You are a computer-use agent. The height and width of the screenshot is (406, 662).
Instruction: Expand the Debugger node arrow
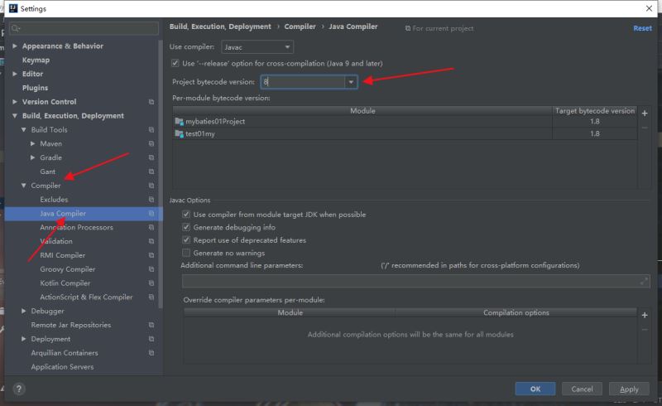(24, 311)
